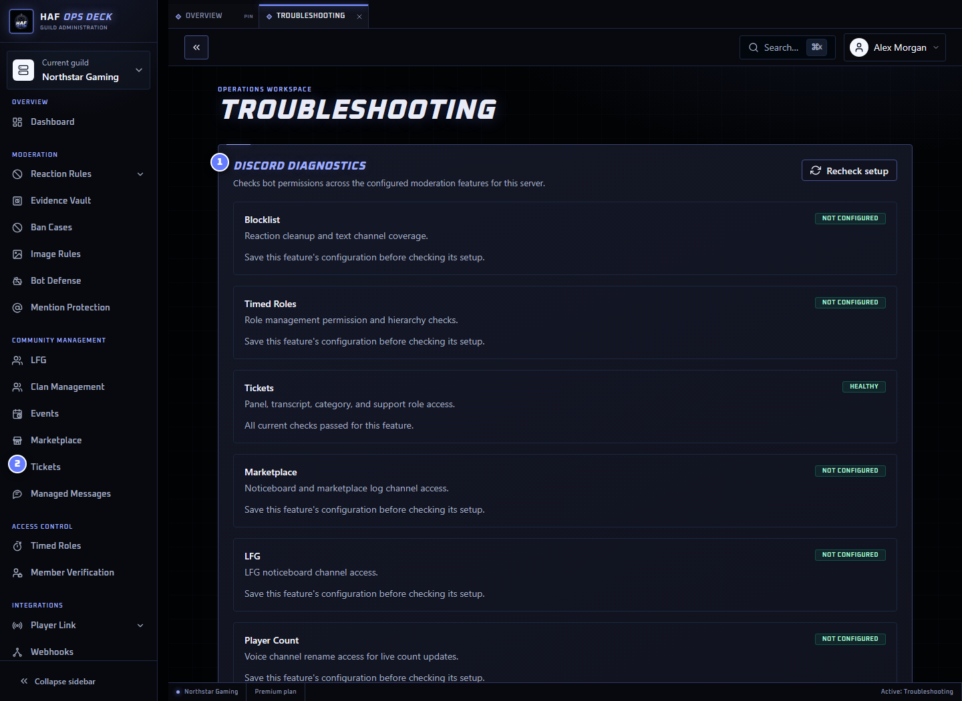The width and height of the screenshot is (962, 701).
Task: Click the Alex Morgan avatar icon
Action: pos(859,47)
